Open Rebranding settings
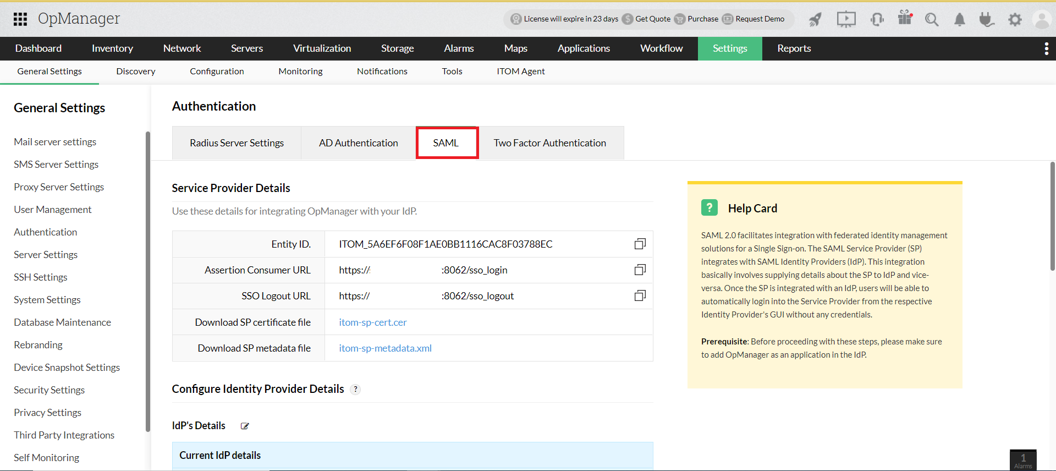 coord(38,345)
